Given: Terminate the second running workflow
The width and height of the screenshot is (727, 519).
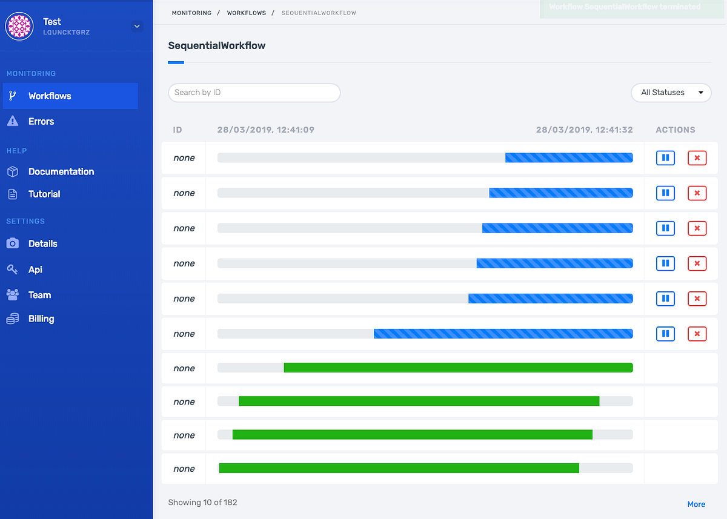Looking at the screenshot, I should tap(697, 193).
